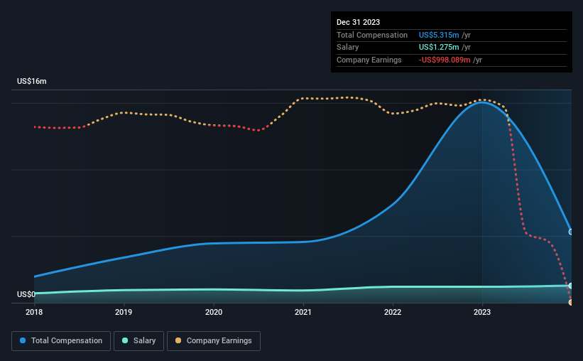
Task: Click the teal Salary legend dot
Action: point(125,340)
